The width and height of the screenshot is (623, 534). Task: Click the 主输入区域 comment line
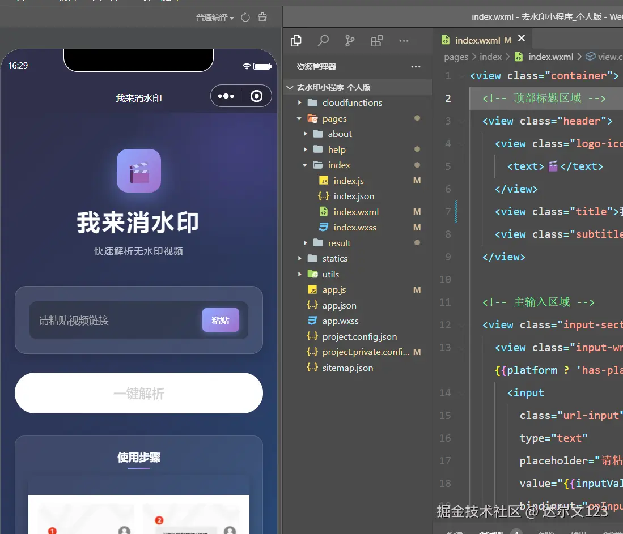[539, 302]
